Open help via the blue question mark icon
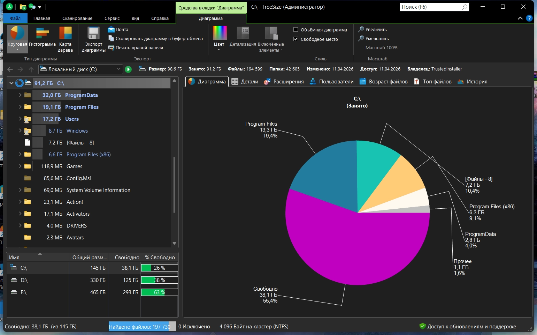The height and width of the screenshot is (335, 537). [529, 18]
